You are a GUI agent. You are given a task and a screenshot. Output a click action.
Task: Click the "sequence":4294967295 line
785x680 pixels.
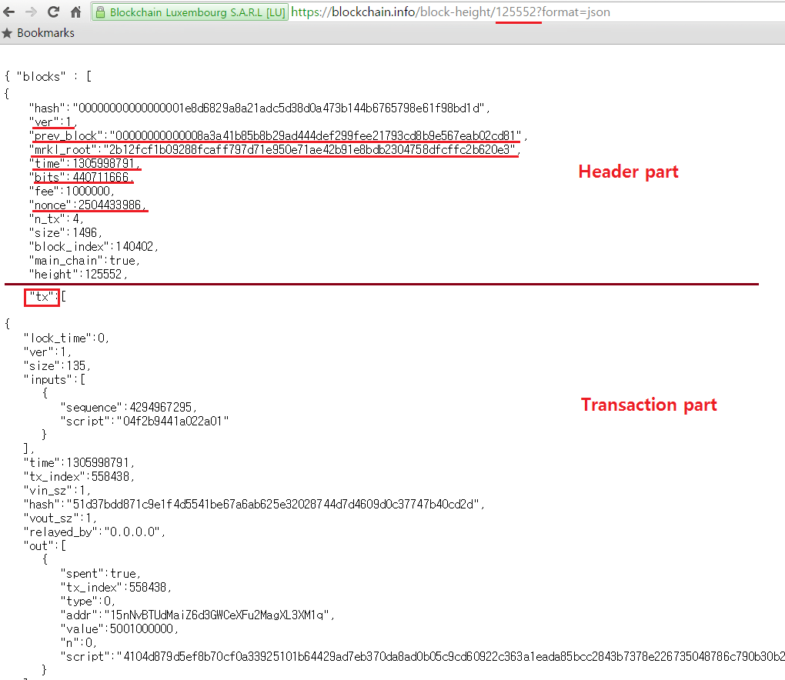[129, 407]
